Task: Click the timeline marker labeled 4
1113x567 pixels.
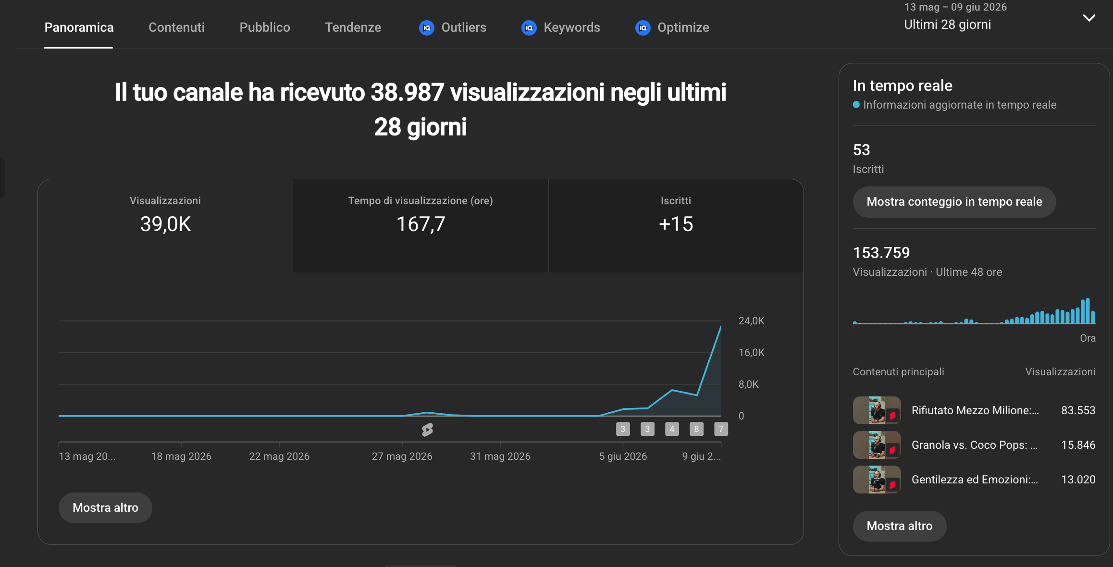Action: point(672,429)
